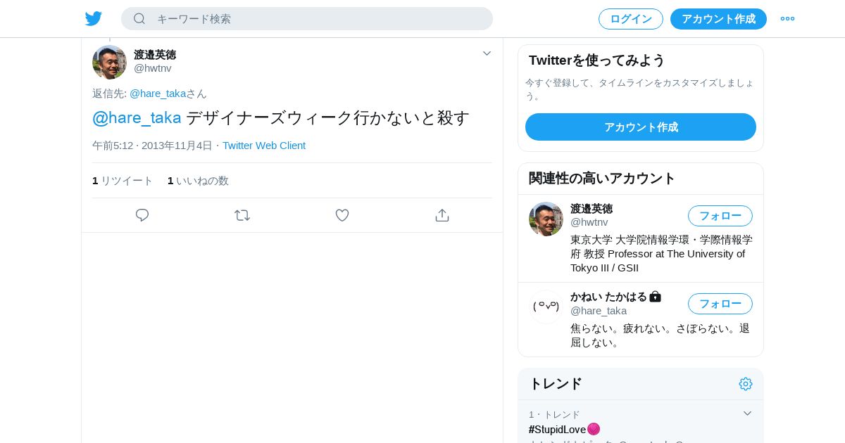
Task: Like the tweet with the heart icon
Action: pos(342,215)
